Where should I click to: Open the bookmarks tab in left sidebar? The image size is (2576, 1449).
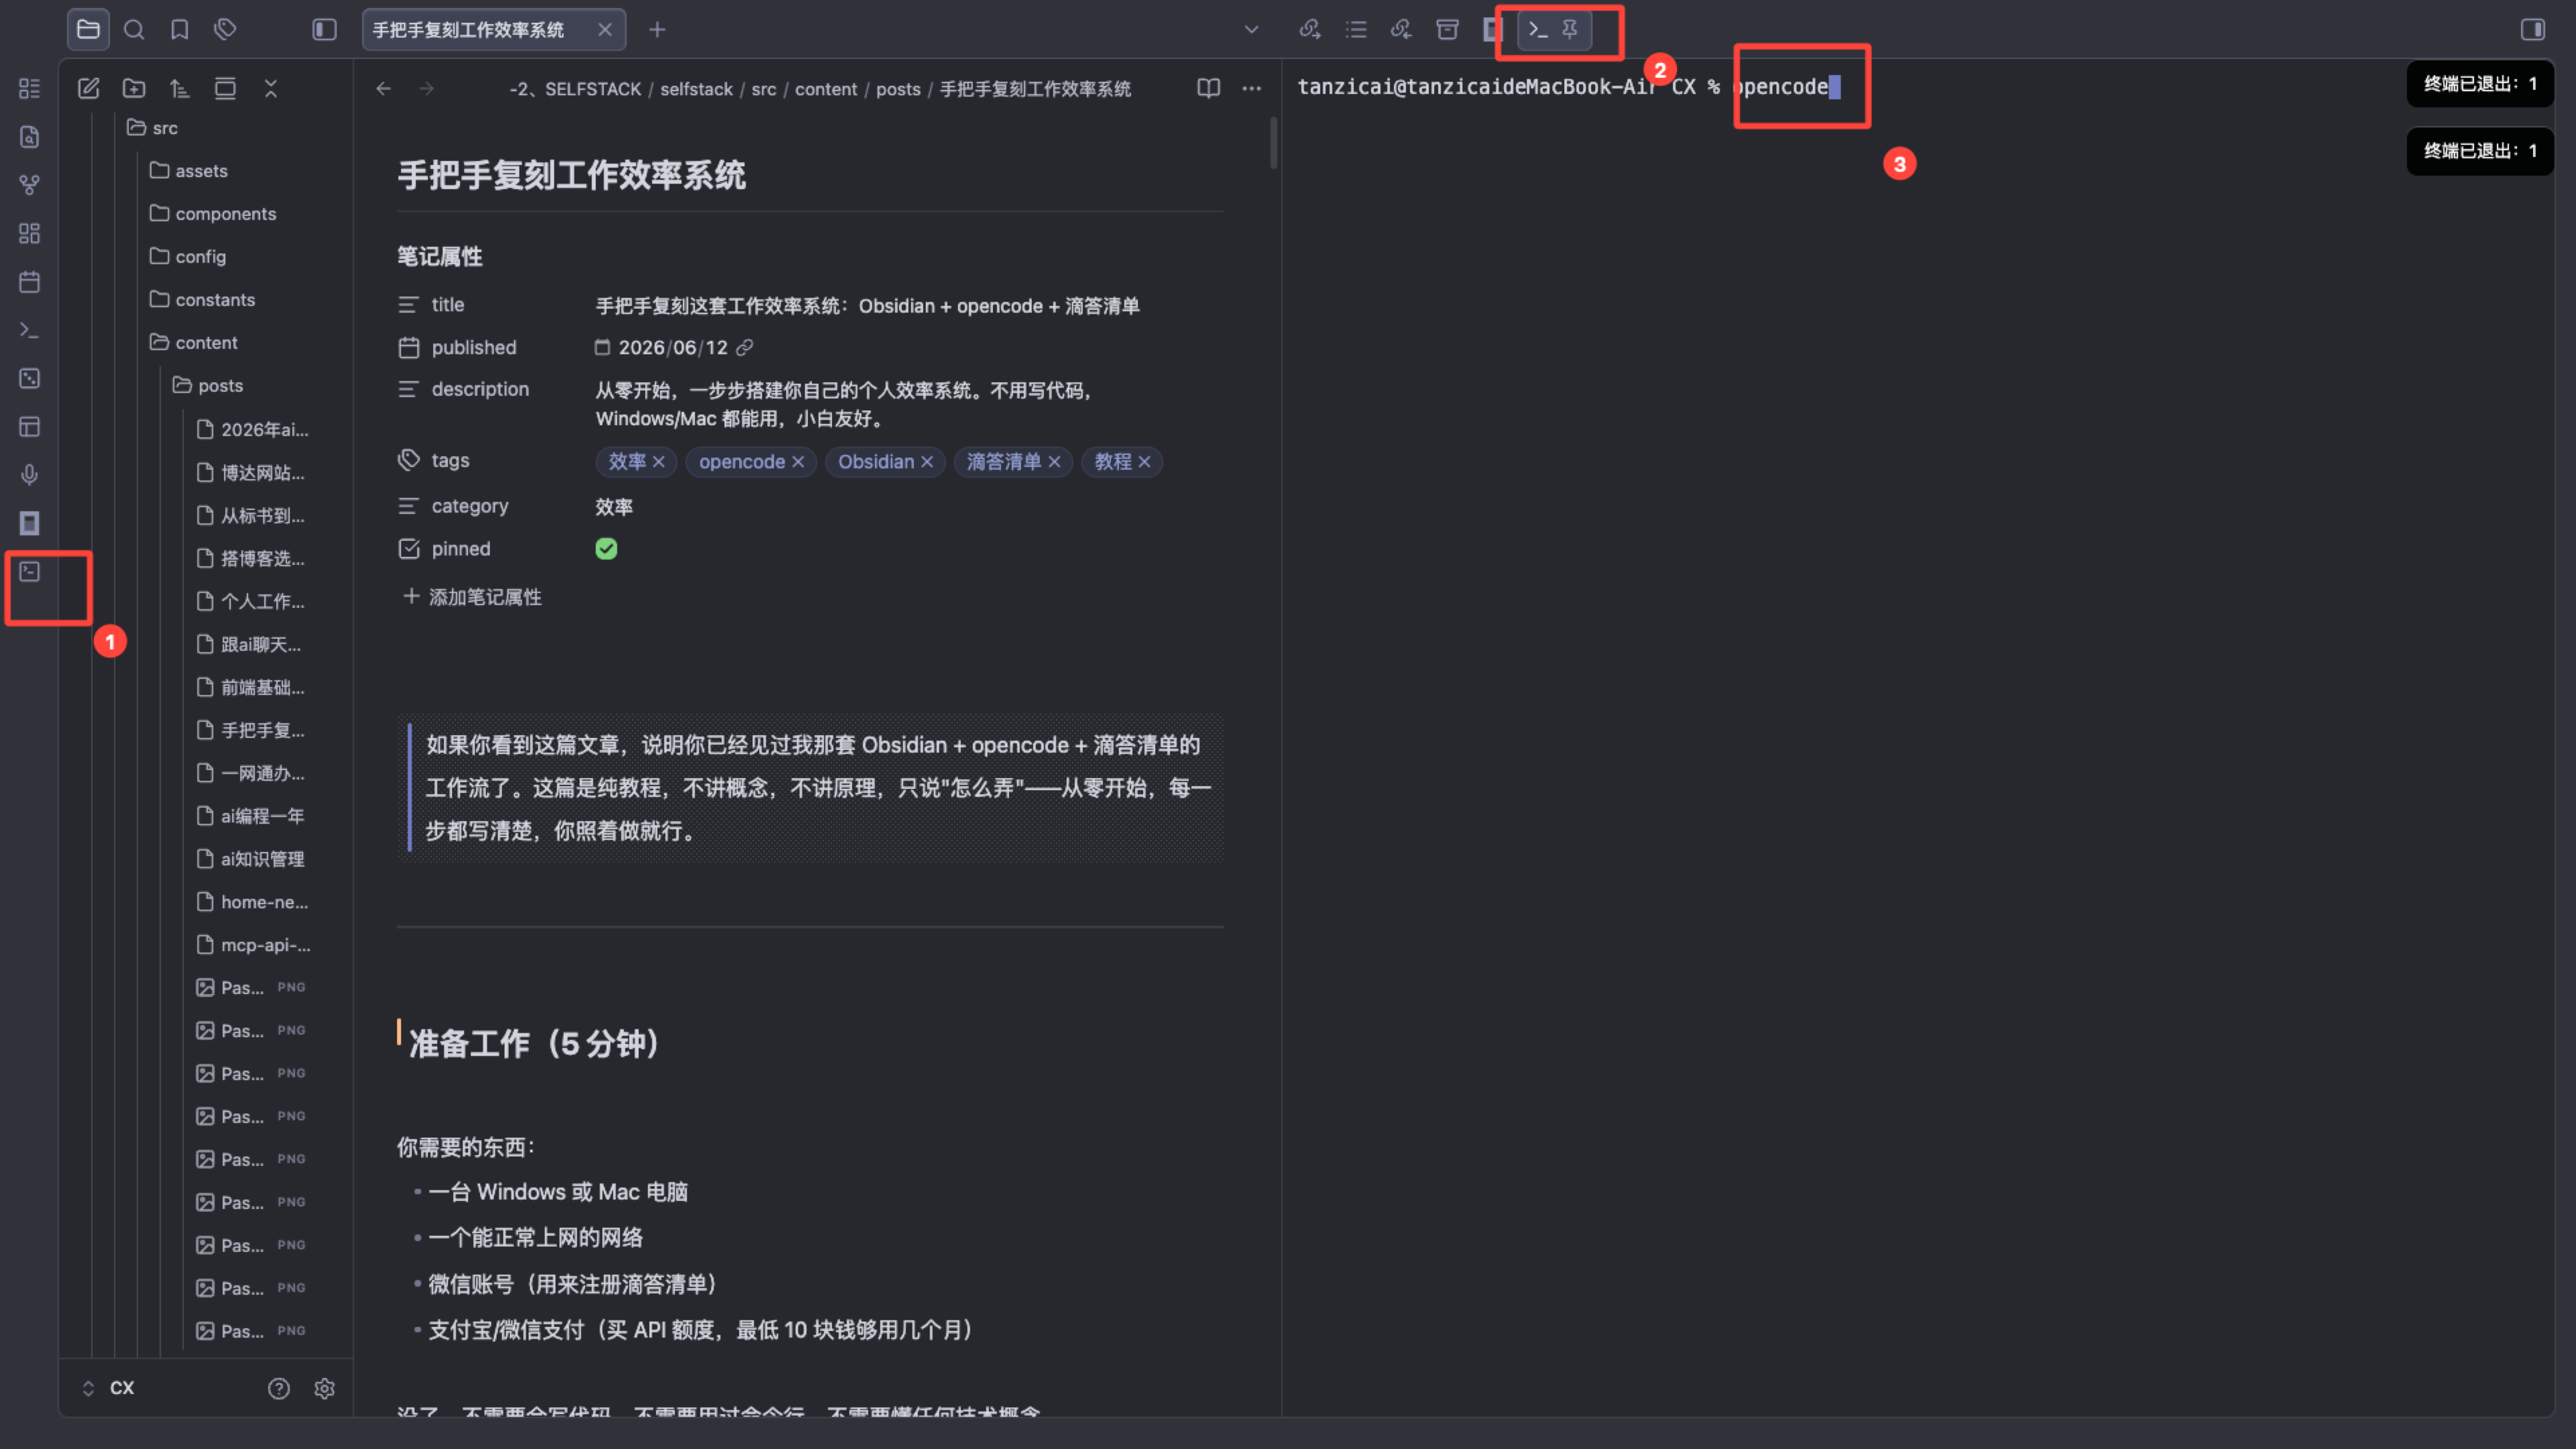click(179, 29)
